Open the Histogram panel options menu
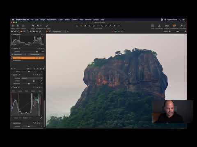 pyautogui.click(x=44, y=35)
